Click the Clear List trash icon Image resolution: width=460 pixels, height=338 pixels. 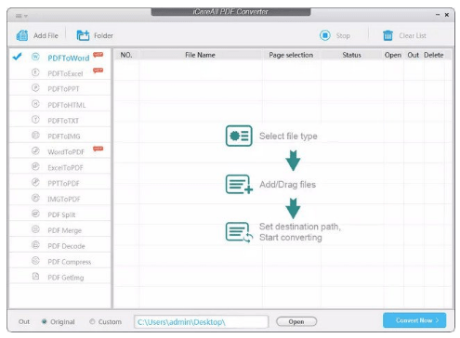pyautogui.click(x=388, y=35)
